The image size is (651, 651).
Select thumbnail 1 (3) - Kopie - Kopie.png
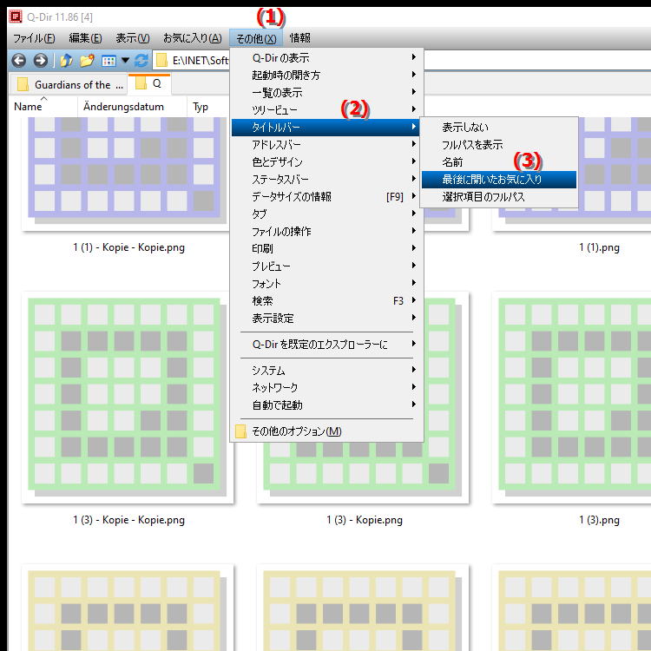[127, 398]
